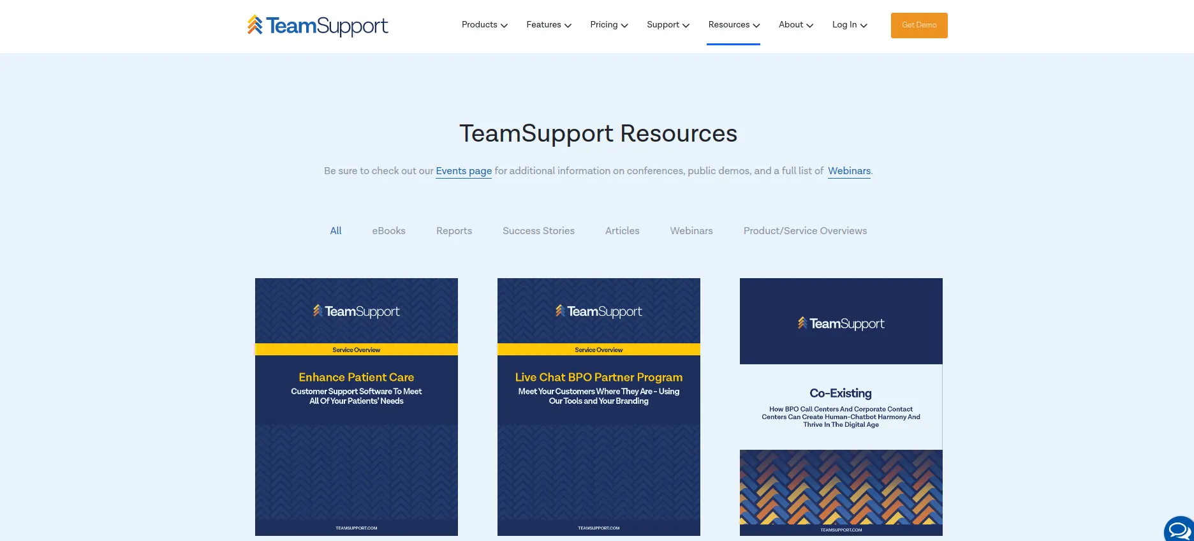The width and height of the screenshot is (1194, 541).
Task: Open the Pricing dropdown menu
Action: tap(608, 25)
